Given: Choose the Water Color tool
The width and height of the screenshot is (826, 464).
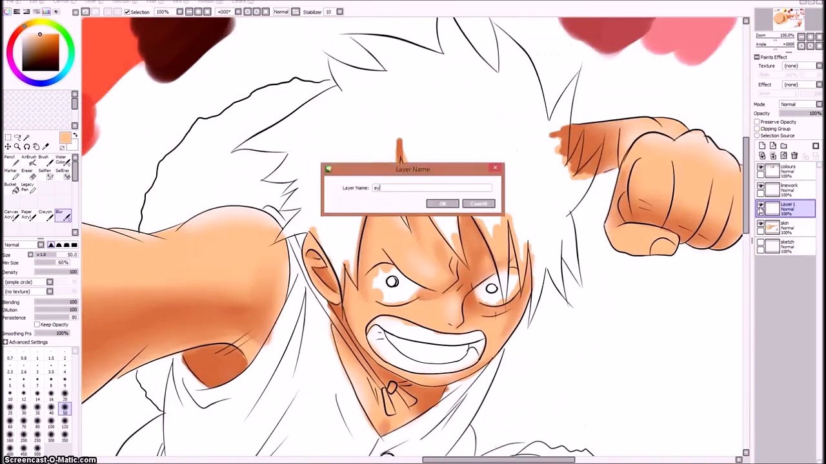Looking at the screenshot, I should tap(62, 161).
